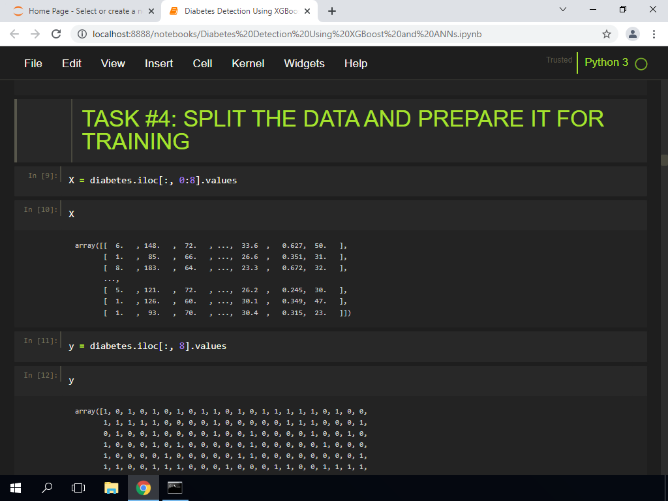Open File Explorer from taskbar

(111, 488)
